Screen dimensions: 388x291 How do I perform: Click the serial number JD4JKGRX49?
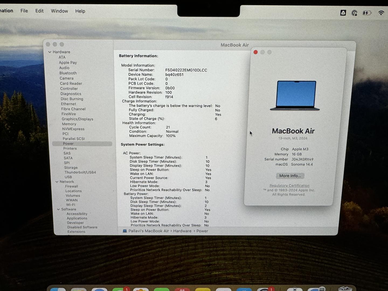(302, 160)
